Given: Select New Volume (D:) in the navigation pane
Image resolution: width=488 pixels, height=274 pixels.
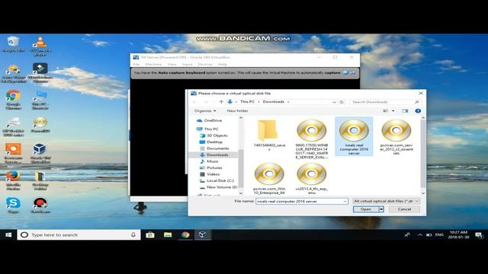Looking at the screenshot, I should point(218,187).
